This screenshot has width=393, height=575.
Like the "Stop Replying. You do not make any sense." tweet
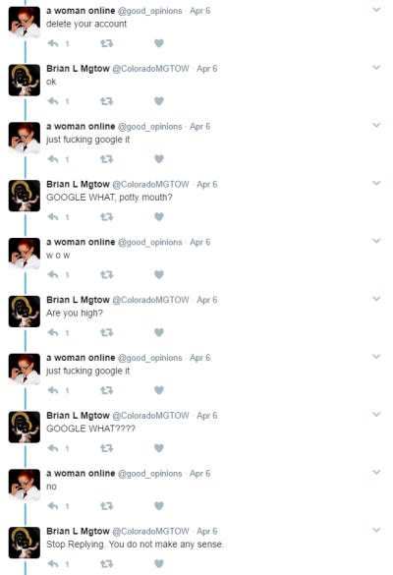tap(159, 563)
